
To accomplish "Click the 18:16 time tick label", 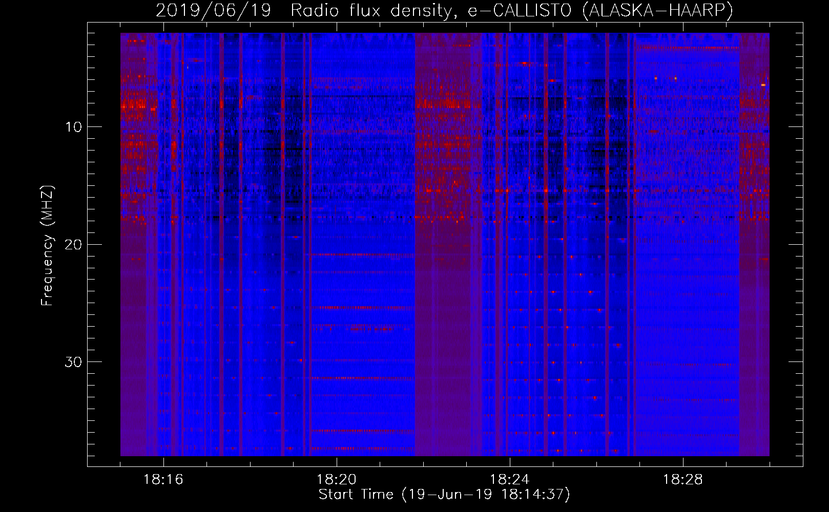I will (163, 480).
